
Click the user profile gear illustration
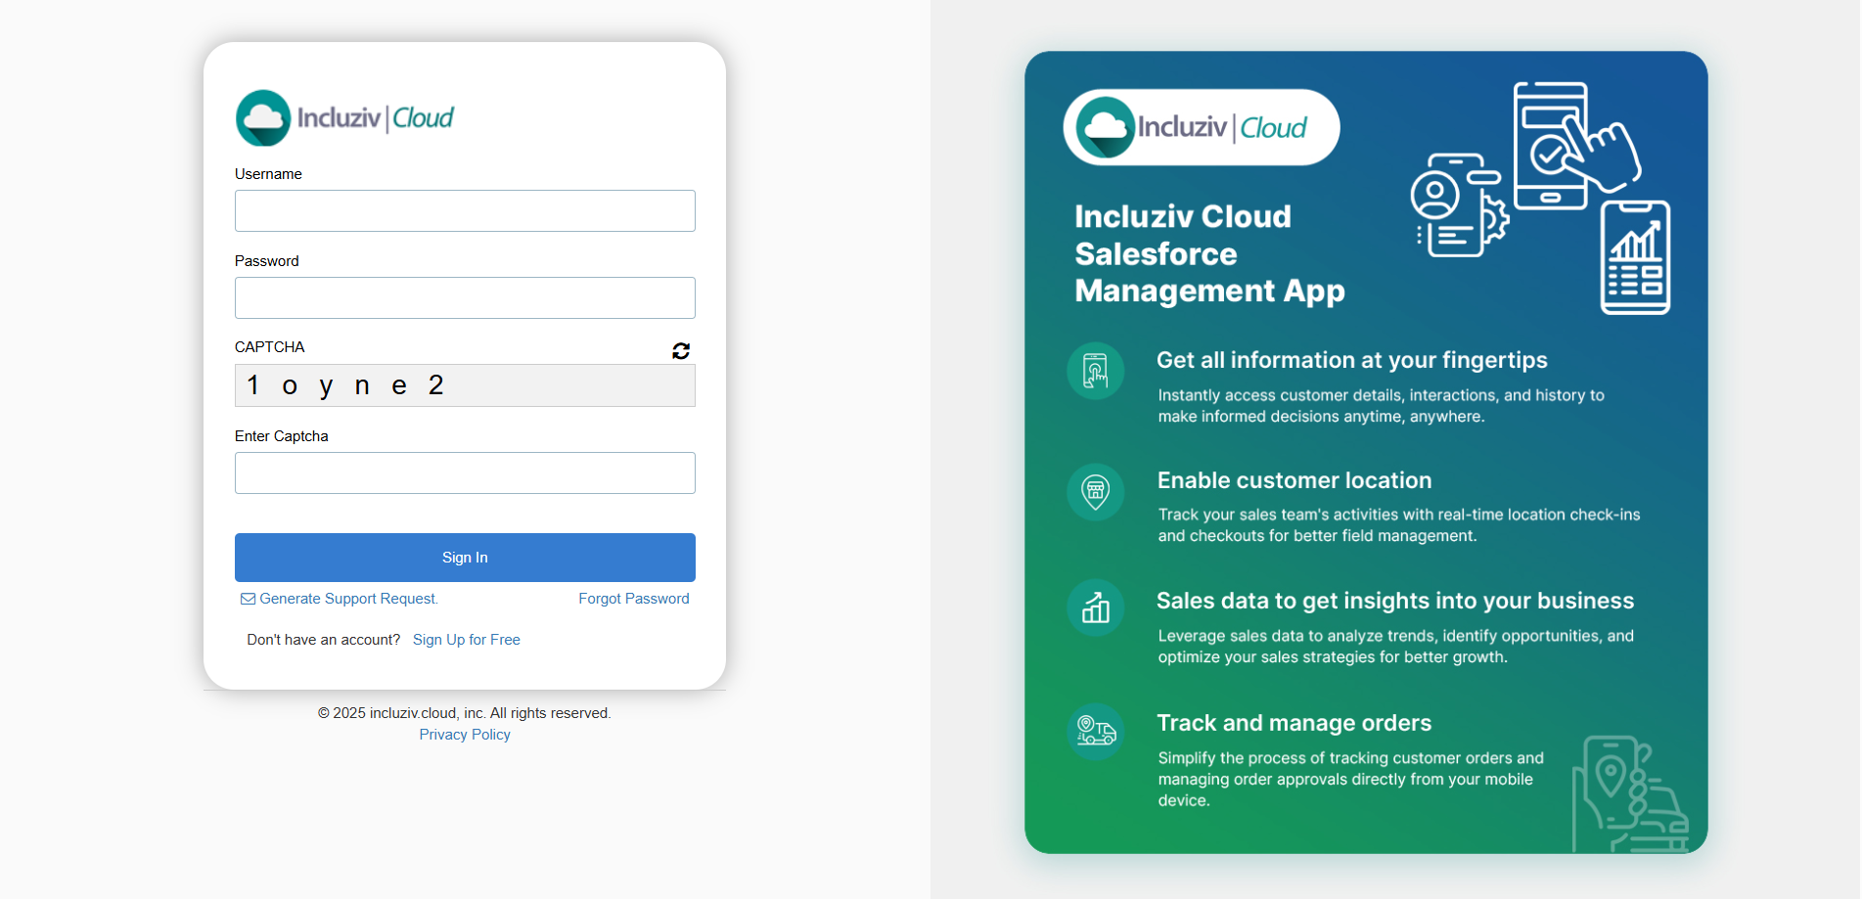click(x=1459, y=205)
